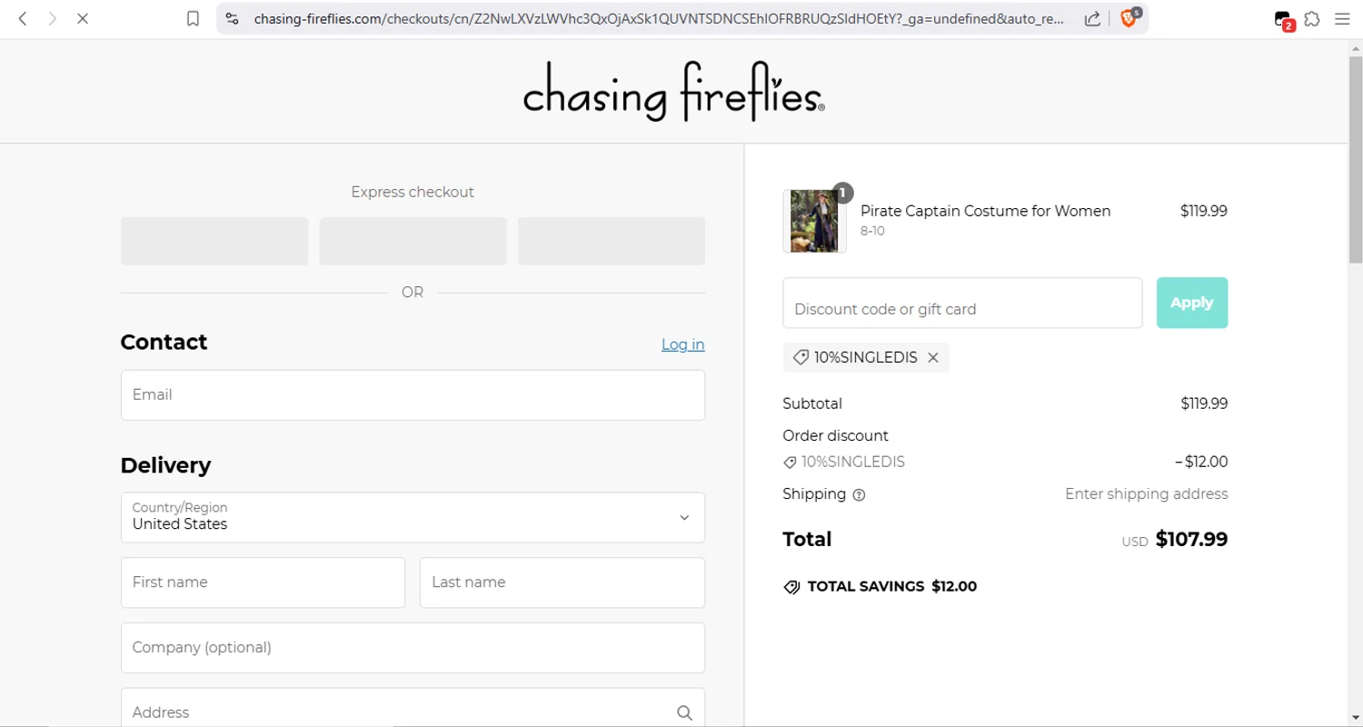This screenshot has width=1363, height=727.
Task: Click the 'TOTAL SAVINGS $12.00' text
Action: (x=892, y=587)
